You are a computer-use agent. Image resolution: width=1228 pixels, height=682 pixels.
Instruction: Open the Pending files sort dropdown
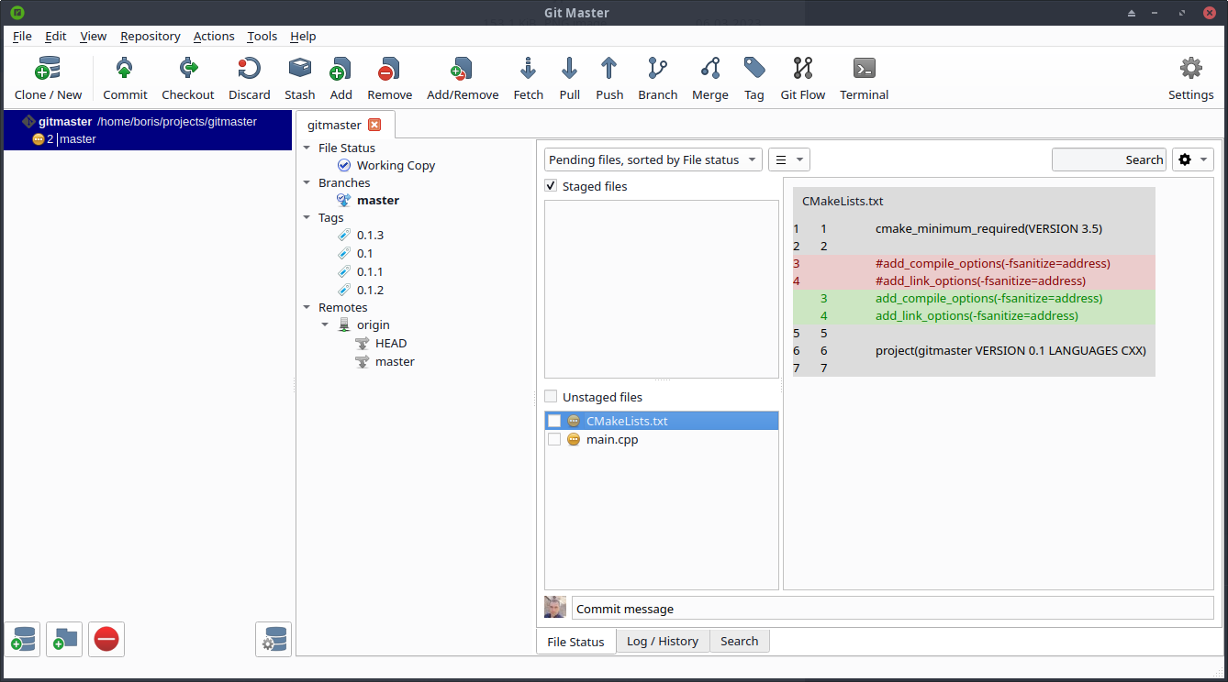(653, 159)
